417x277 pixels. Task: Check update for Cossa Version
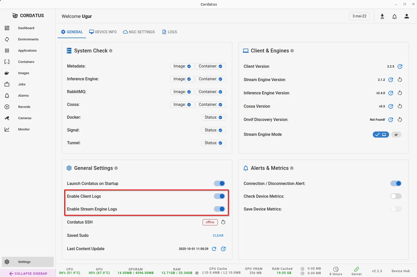[391, 106]
